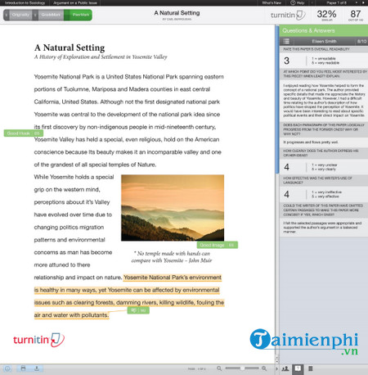This screenshot has height=375, width=368.
Task: Click the Questions & Answers panel header
Action: 323,30
